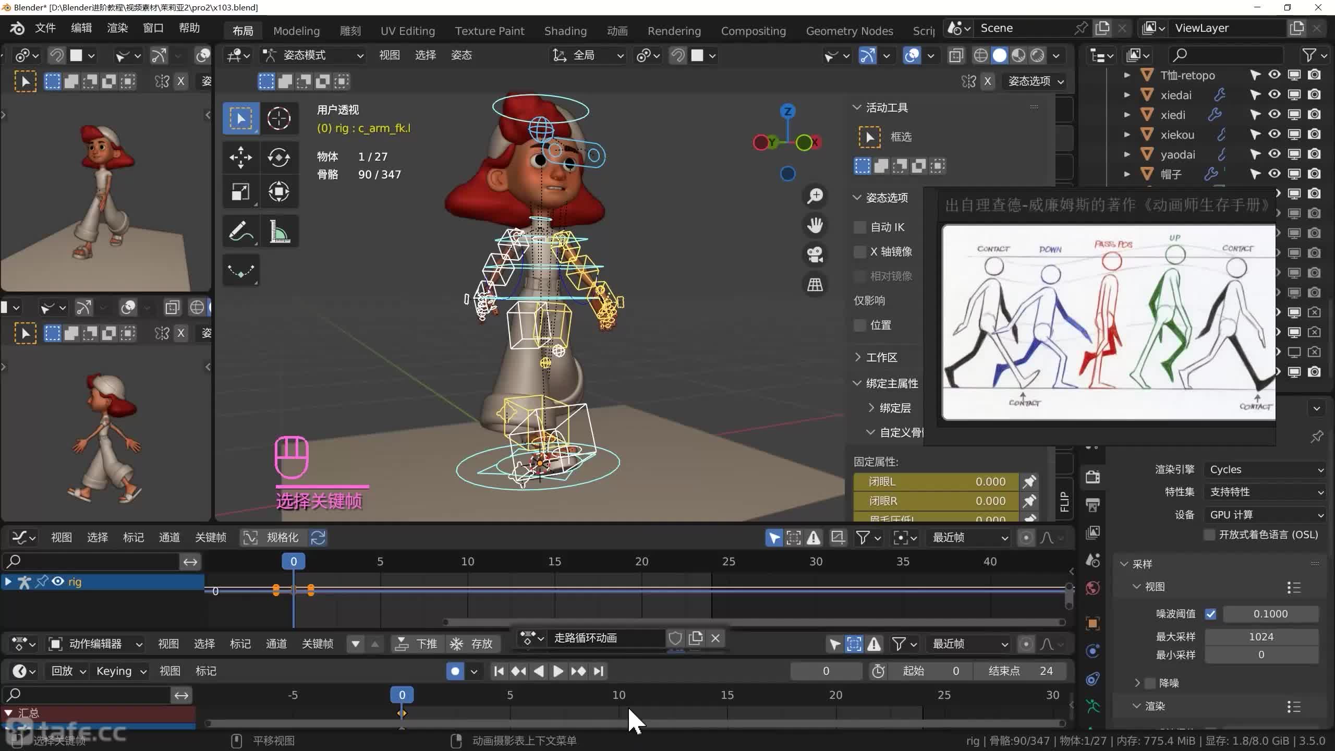This screenshot has height=751, width=1335.
Task: Click the 存放 stash button
Action: click(472, 644)
